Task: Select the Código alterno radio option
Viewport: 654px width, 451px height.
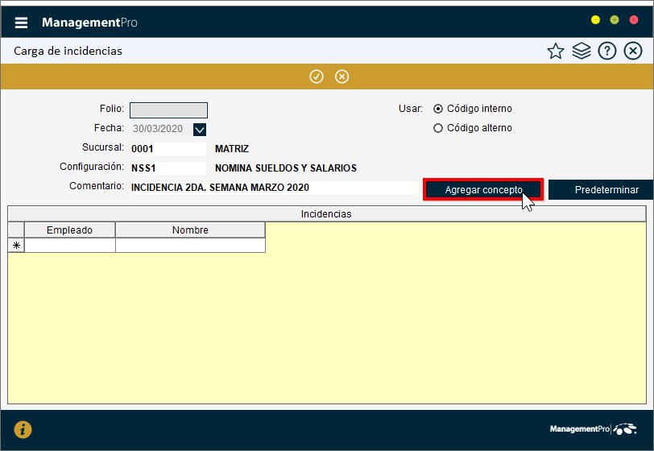Action: [437, 128]
